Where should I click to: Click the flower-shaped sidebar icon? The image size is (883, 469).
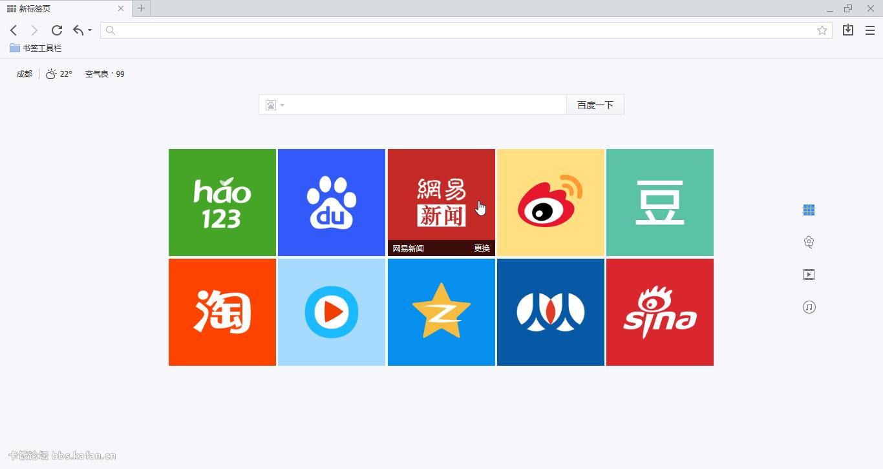809,242
